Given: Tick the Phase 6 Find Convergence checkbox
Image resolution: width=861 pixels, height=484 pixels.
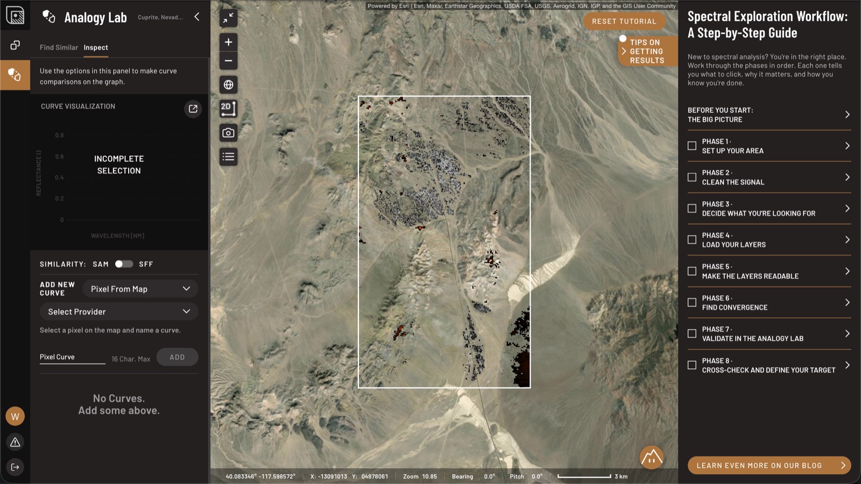Looking at the screenshot, I should [692, 303].
